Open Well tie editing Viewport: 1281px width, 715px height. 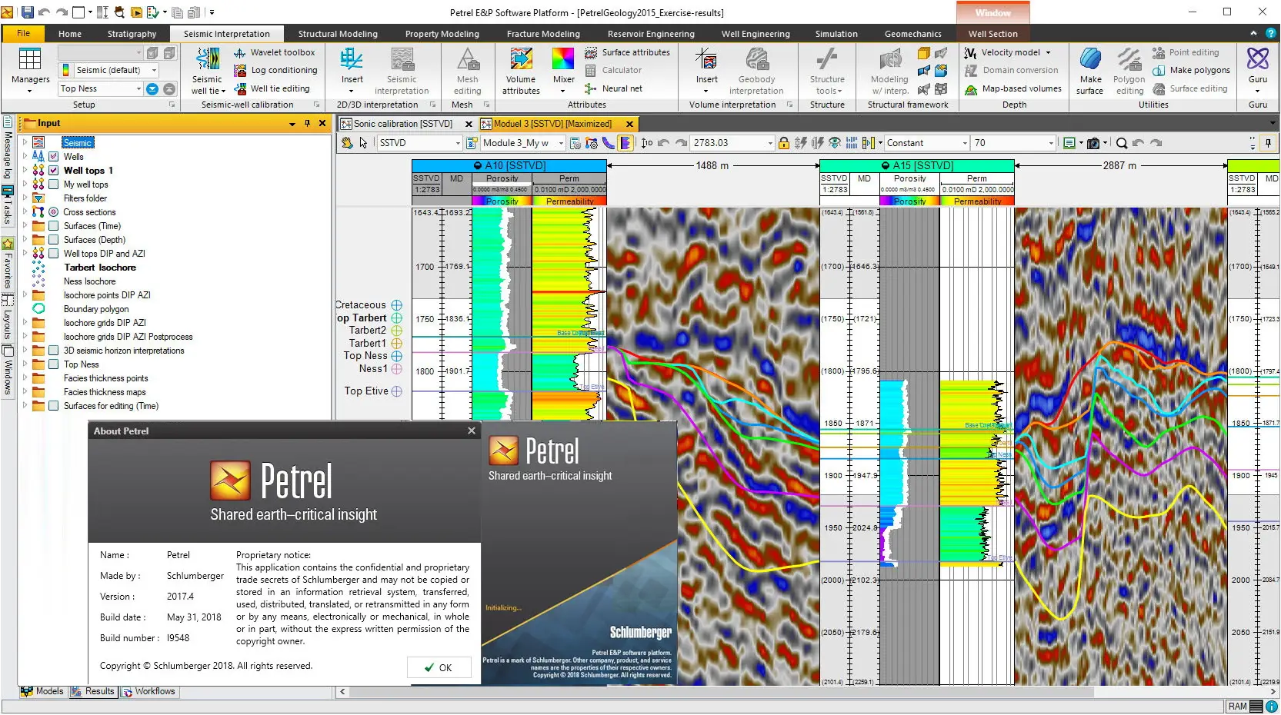tap(272, 88)
